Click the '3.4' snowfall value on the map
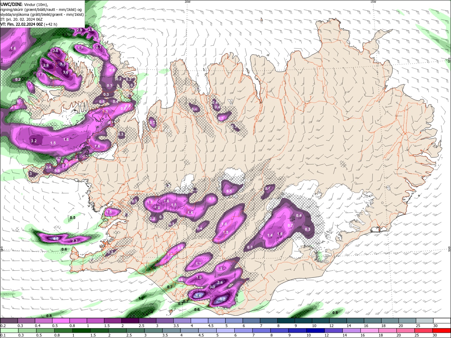Screen dimensions: 451x338 pos(220,282)
